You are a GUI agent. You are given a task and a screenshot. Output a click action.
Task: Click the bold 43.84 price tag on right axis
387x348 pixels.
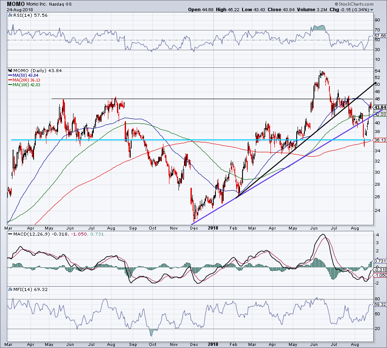coord(380,107)
